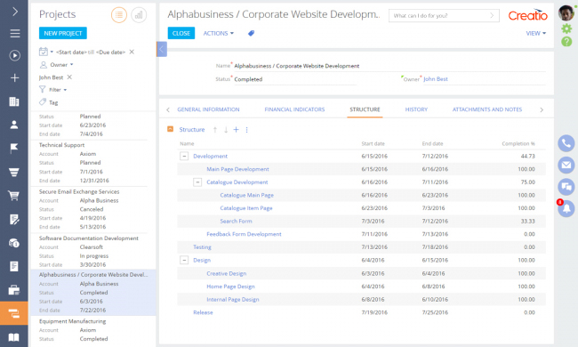
Task: Open the email panel
Action: 566,165
